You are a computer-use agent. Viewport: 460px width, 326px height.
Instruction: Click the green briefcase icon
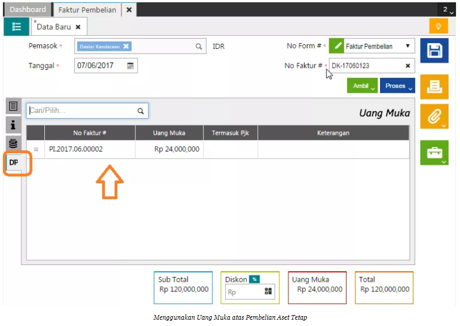(434, 153)
